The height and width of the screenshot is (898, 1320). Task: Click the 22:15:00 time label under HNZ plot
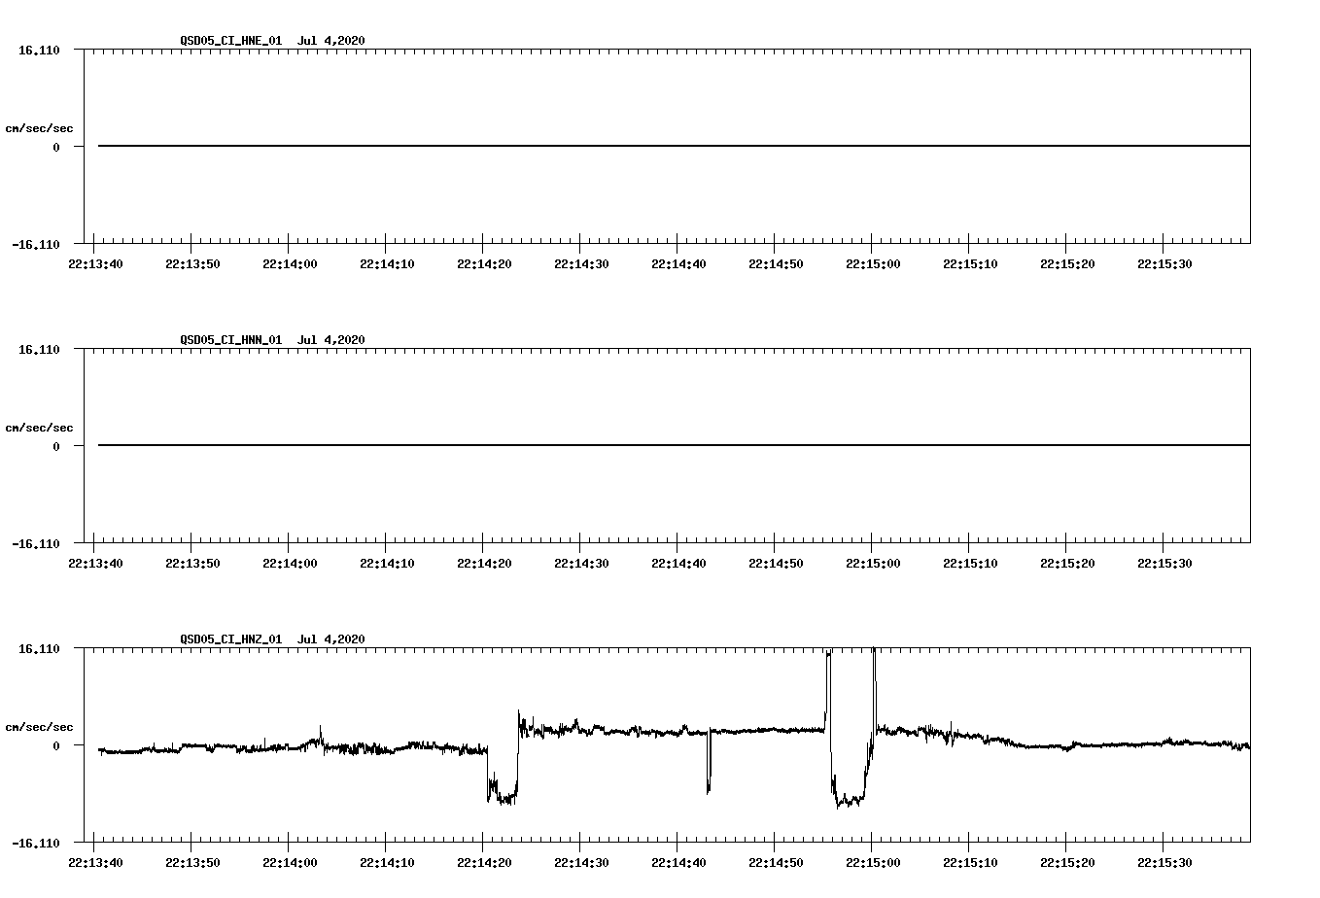pos(873,862)
